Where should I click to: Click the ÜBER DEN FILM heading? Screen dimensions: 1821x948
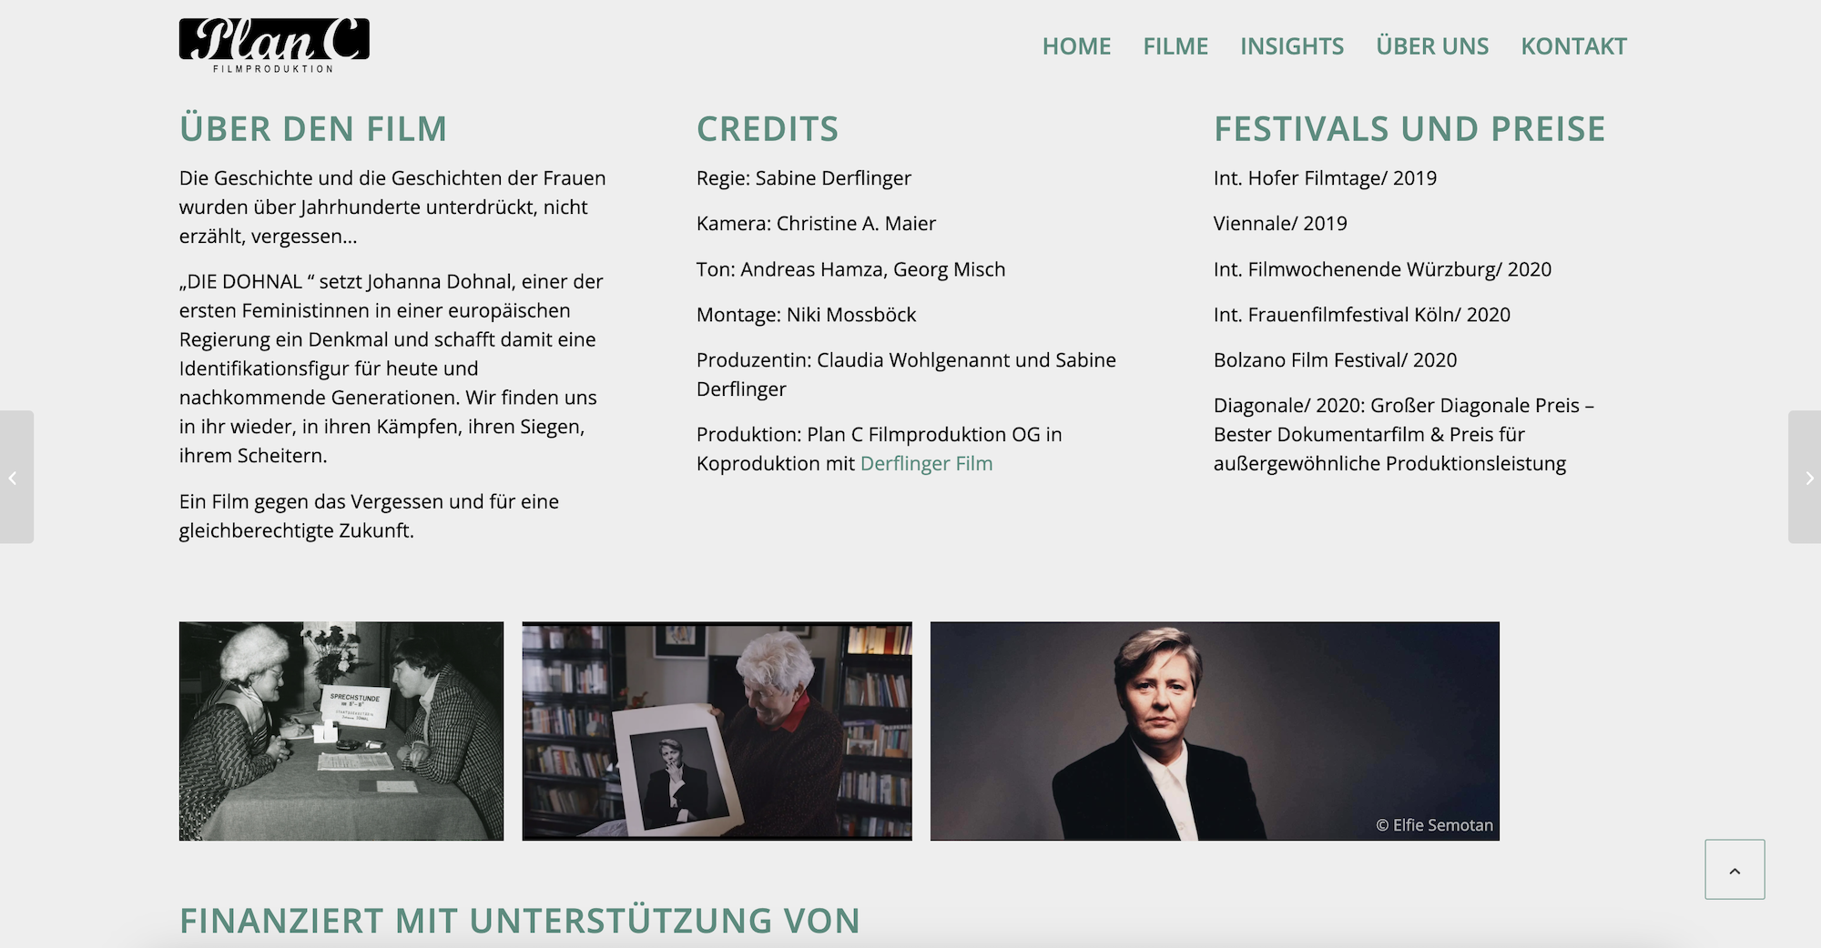point(313,129)
